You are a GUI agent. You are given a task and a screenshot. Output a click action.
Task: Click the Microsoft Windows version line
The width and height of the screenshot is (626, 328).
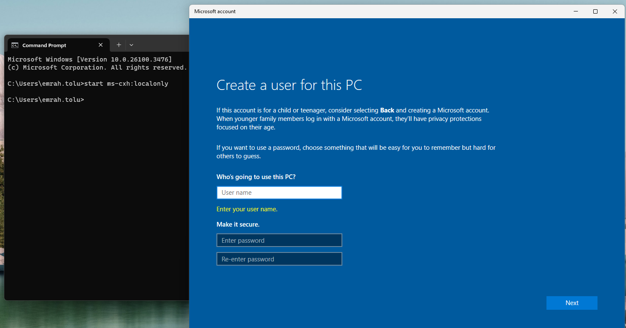click(x=90, y=59)
